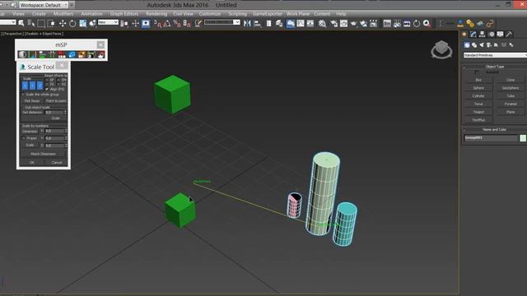Toggle the Spinner Snap icon
The width and height of the screenshot is (527, 296).
[x=187, y=24]
